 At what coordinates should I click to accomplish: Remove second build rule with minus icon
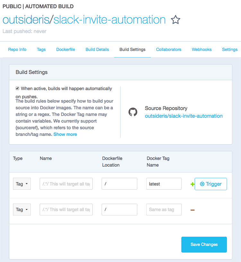(x=192, y=210)
